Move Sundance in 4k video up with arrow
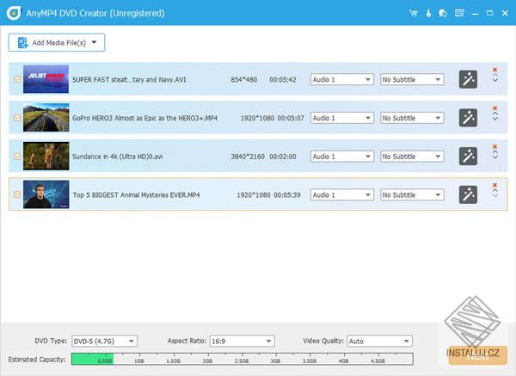The height and width of the screenshot is (376, 516). tap(495, 152)
